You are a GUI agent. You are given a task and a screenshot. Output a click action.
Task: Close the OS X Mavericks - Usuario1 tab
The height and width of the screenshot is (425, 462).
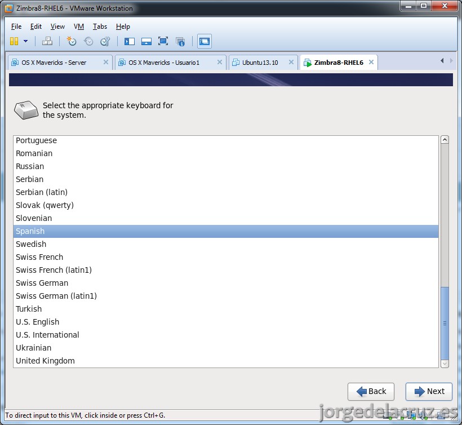pos(220,62)
